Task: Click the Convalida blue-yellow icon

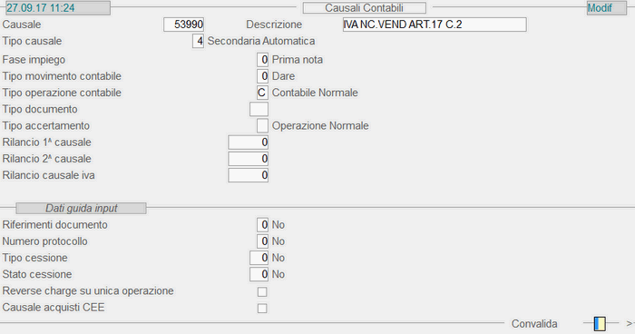Action: 600,324
